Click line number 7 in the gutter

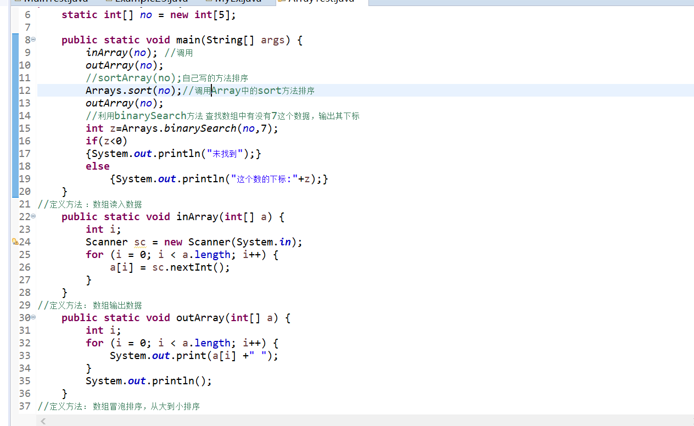tap(27, 27)
